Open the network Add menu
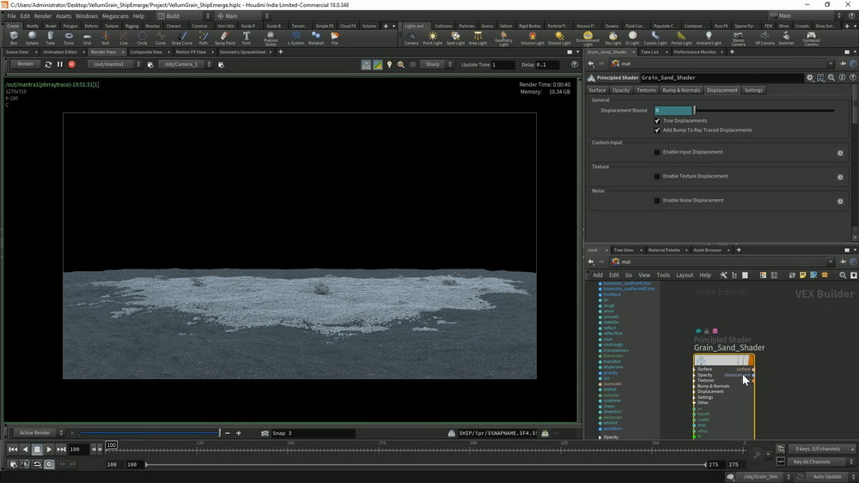 [598, 275]
